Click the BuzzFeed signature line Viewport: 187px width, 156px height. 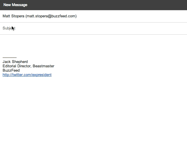coord(11,70)
